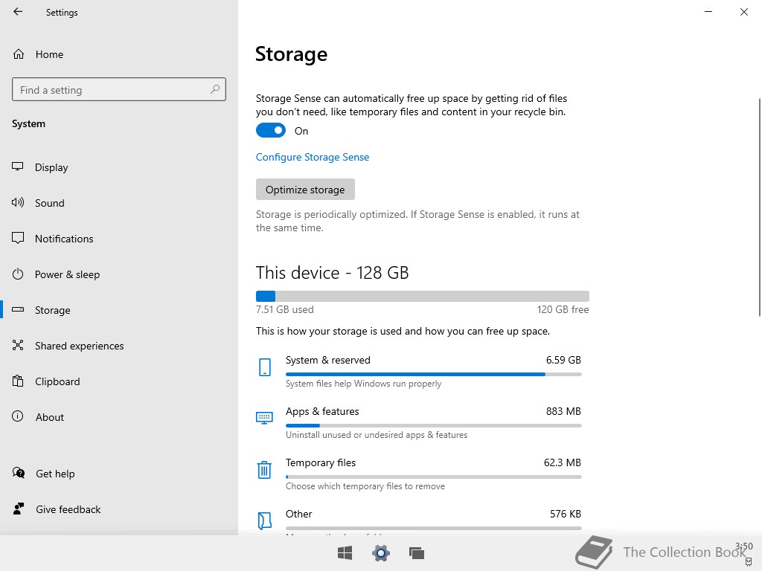Click the 6.59 GB value
762x571 pixels.
(563, 360)
